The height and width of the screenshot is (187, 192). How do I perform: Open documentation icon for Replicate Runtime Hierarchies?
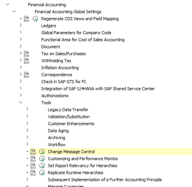[33, 173]
